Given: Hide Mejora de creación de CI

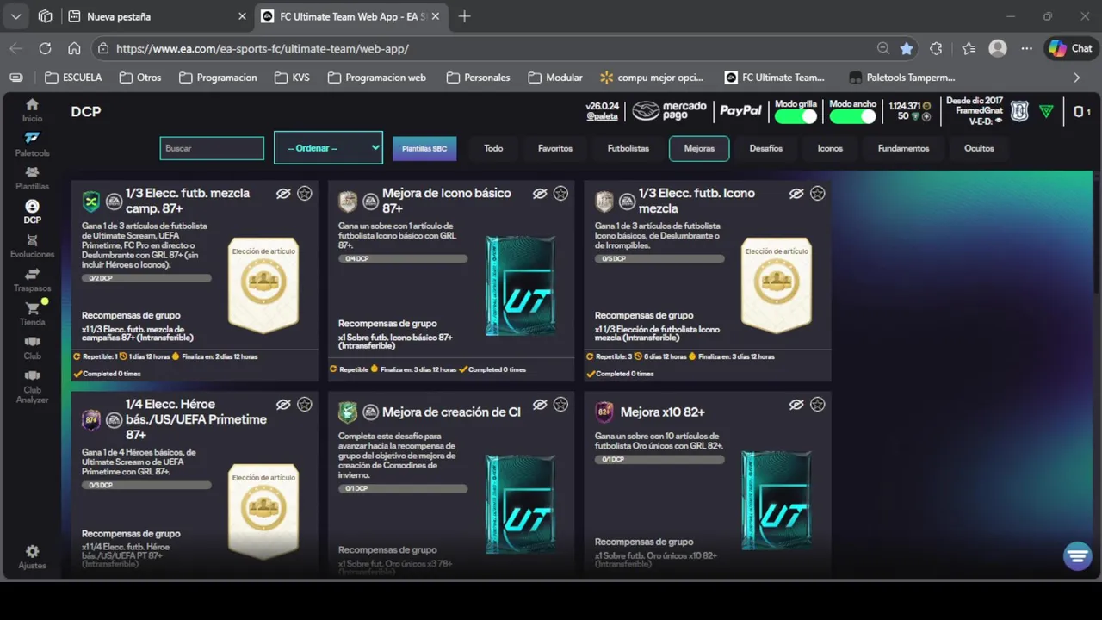Looking at the screenshot, I should tap(540, 405).
